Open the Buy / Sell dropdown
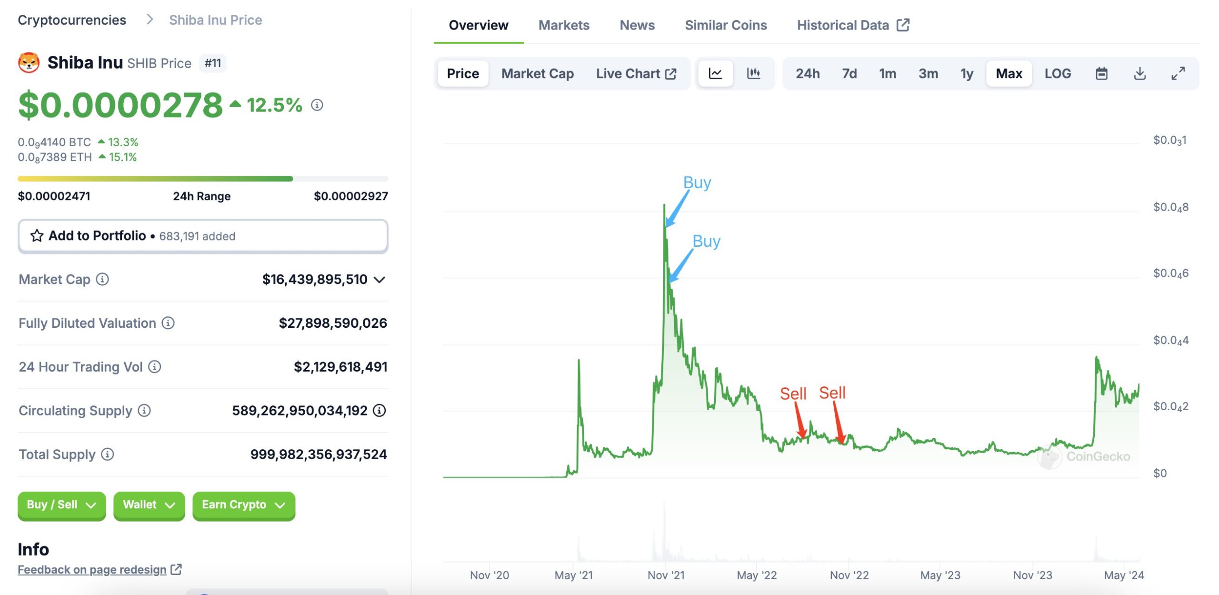This screenshot has height=595, width=1219. pos(62,505)
